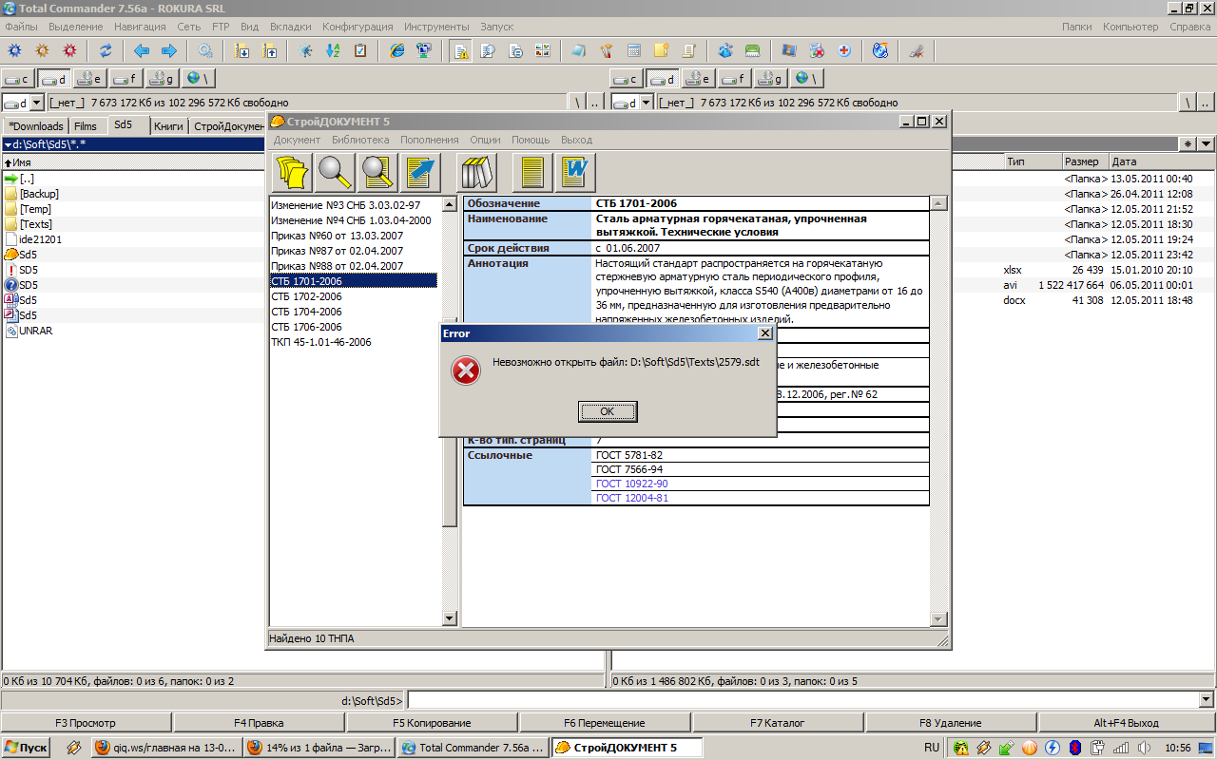Click the document with blue arrow icon
Image resolution: width=1217 pixels, height=760 pixels.
click(x=421, y=172)
